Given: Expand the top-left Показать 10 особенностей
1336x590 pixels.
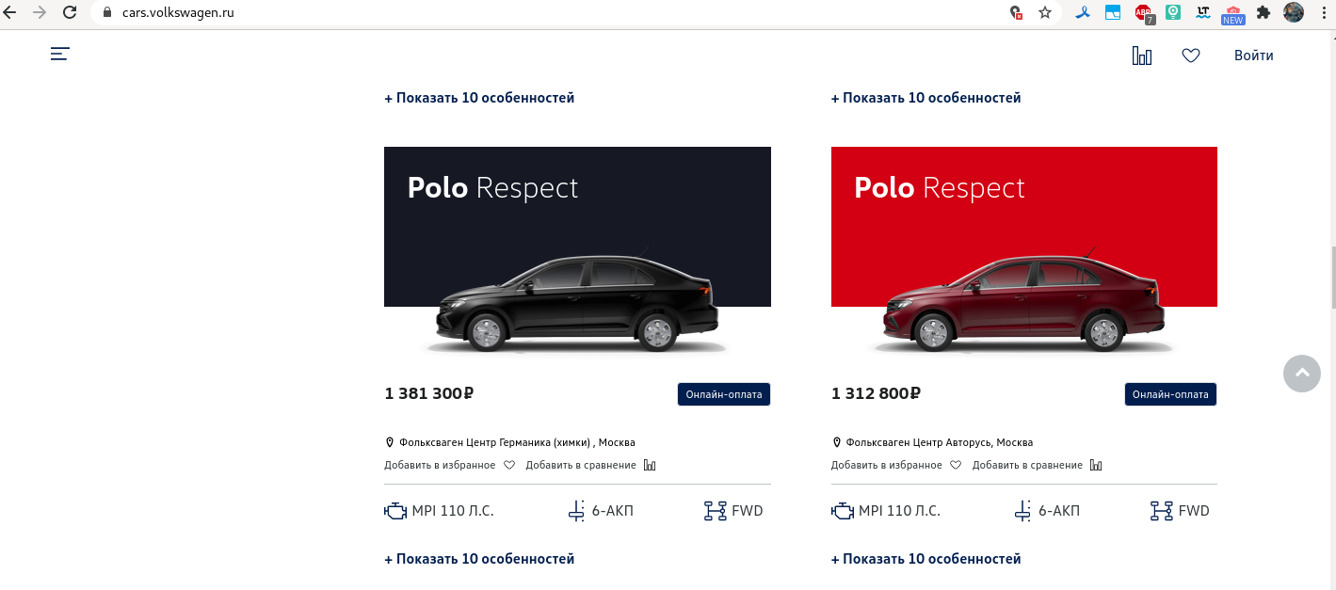Looking at the screenshot, I should pyautogui.click(x=479, y=98).
